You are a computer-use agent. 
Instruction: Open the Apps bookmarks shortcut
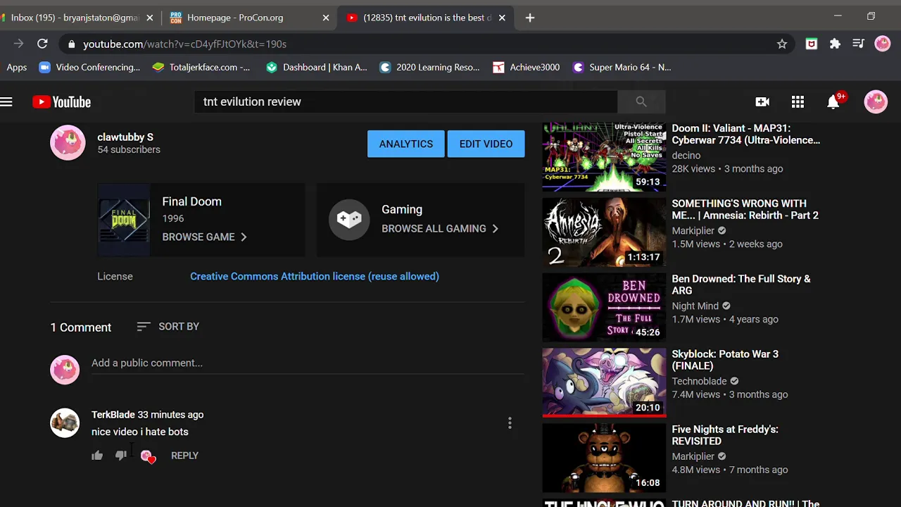coord(16,68)
